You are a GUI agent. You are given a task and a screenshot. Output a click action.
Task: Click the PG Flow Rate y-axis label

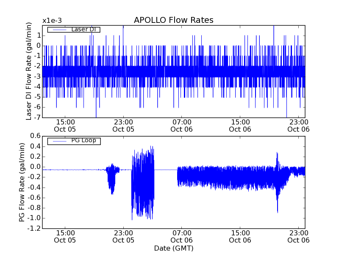point(22,182)
